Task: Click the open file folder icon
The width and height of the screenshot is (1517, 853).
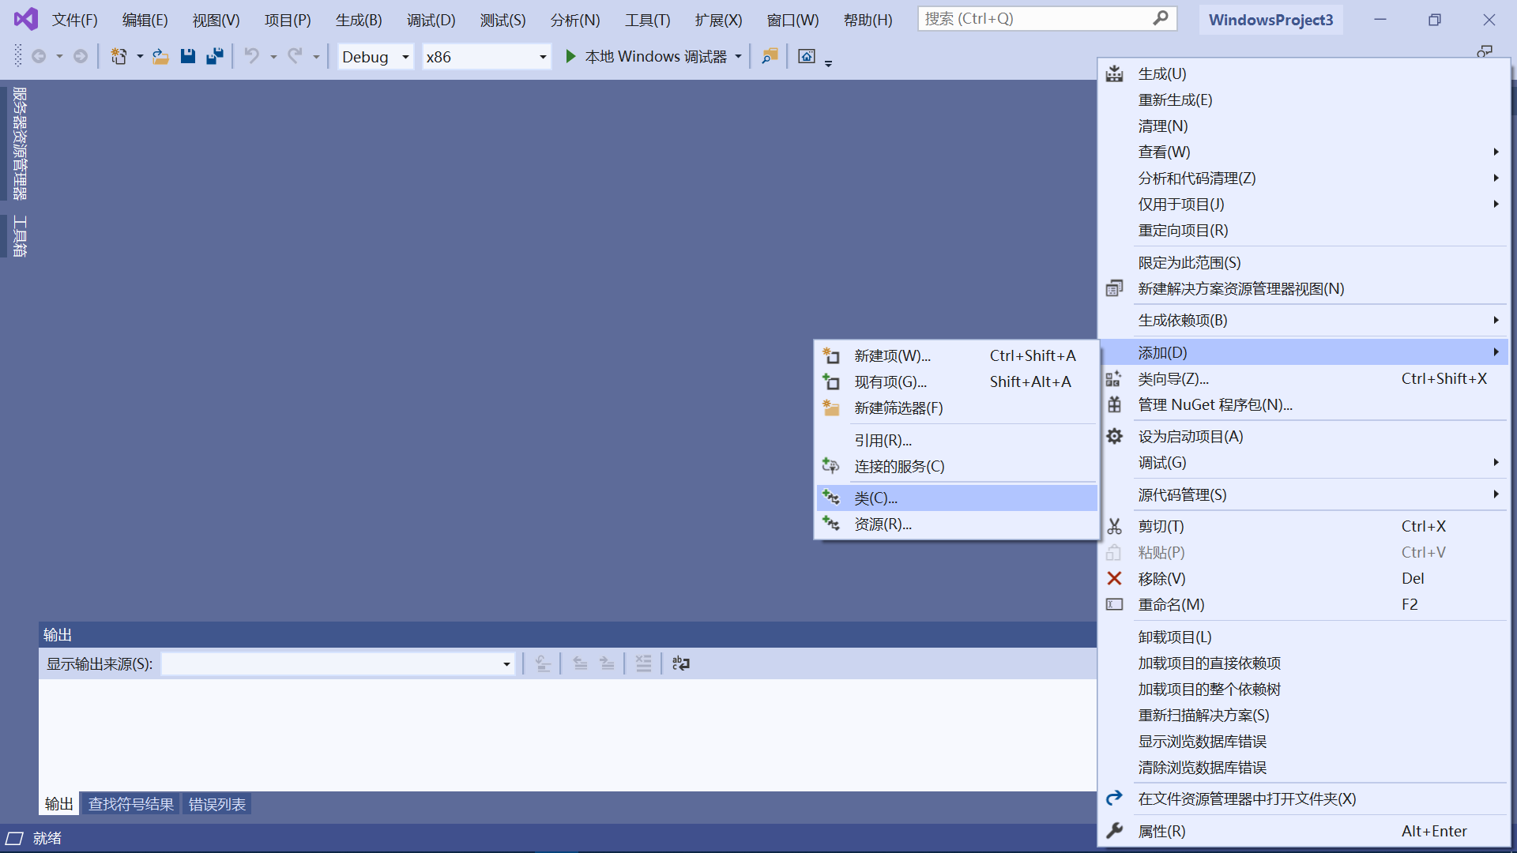Action: pyautogui.click(x=160, y=56)
